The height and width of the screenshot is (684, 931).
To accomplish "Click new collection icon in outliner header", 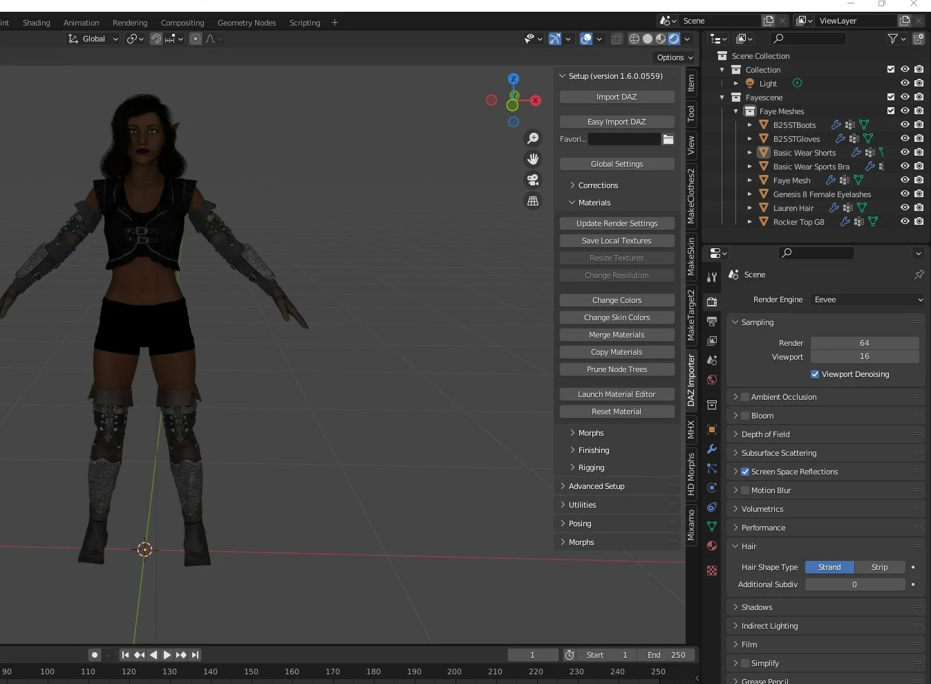I will [919, 39].
